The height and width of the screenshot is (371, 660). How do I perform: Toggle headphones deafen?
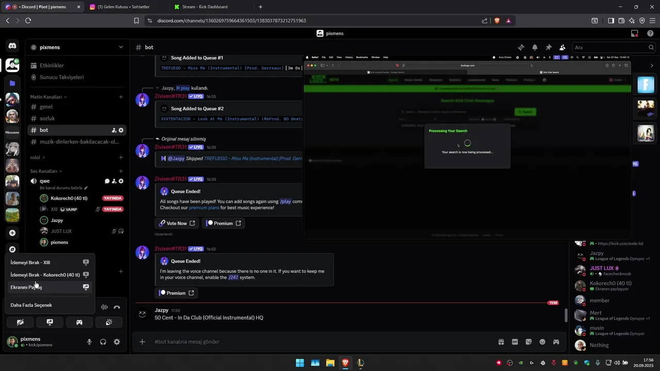point(103,342)
